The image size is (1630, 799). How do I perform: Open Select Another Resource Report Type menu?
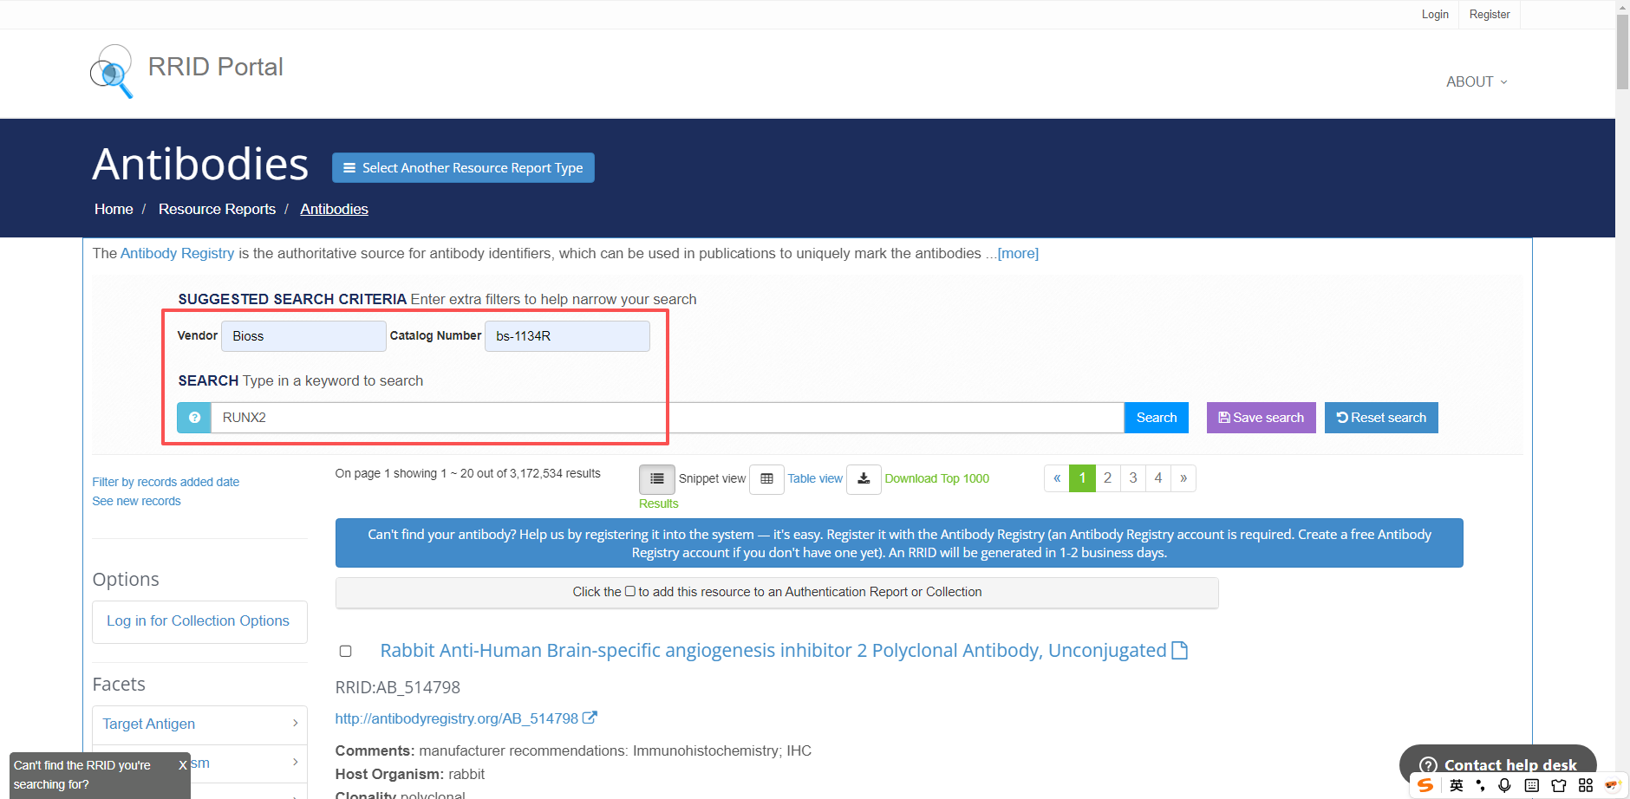[463, 168]
